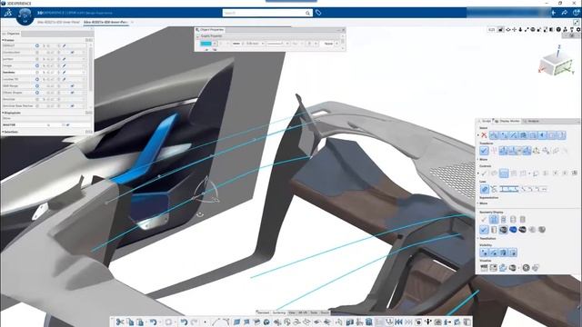The height and width of the screenshot is (327, 582).
Task: Click the Cut scissors icon in bottom toolbar
Action: [119, 322]
